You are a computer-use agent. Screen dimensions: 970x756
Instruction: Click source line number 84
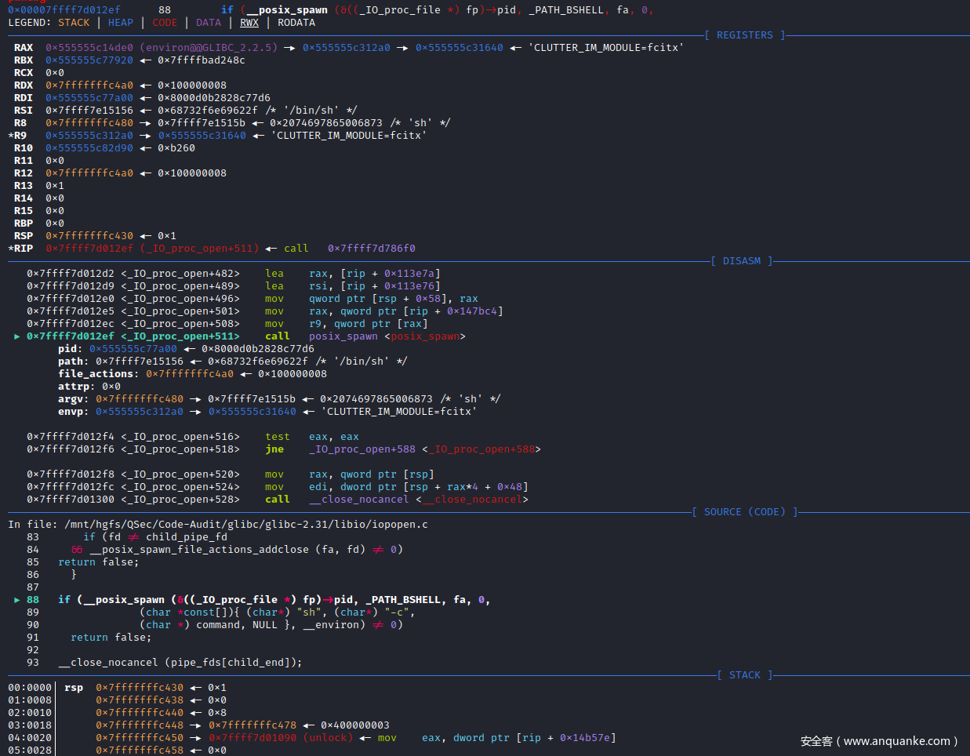[x=33, y=550]
